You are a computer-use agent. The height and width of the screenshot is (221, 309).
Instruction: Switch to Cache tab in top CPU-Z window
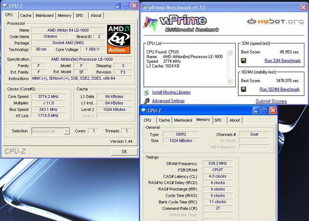[25, 15]
